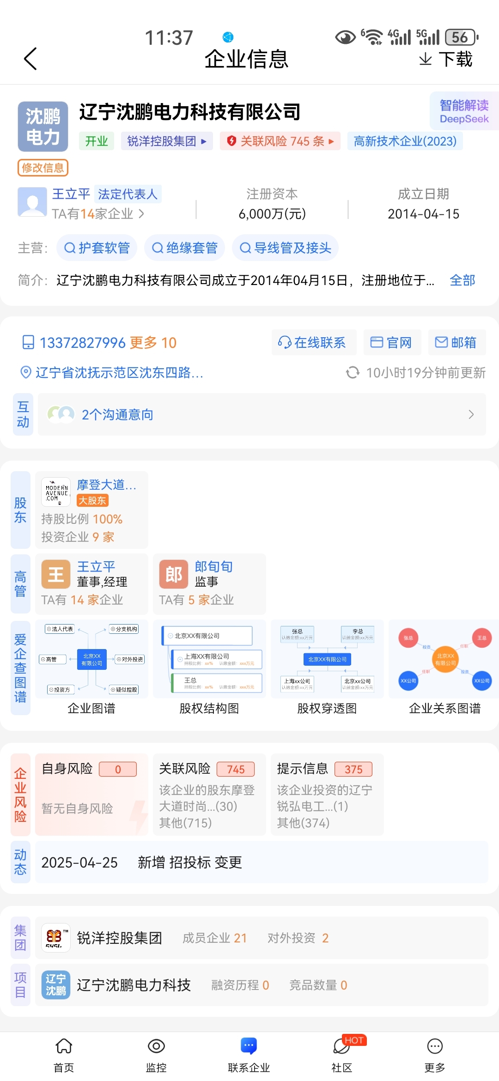Image resolution: width=499 pixels, height=1081 pixels.
Task: Tap the 修改信息 button
Action: [43, 168]
